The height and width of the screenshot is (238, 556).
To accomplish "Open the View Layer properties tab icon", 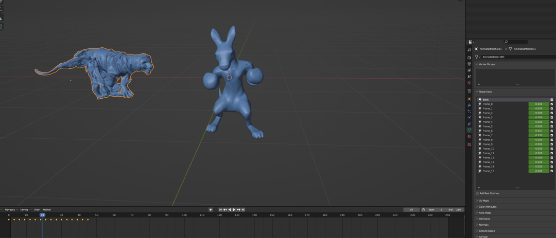I will pyautogui.click(x=470, y=70).
